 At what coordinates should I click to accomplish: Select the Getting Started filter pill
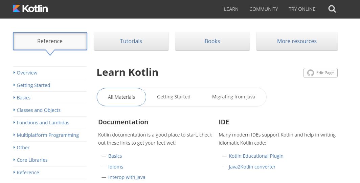(x=174, y=97)
